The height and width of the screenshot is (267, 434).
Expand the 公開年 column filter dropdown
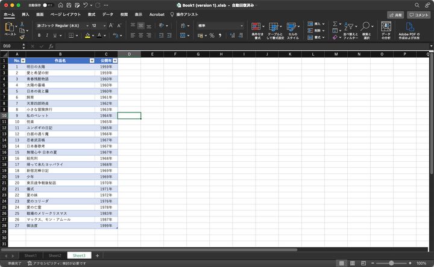pos(115,61)
